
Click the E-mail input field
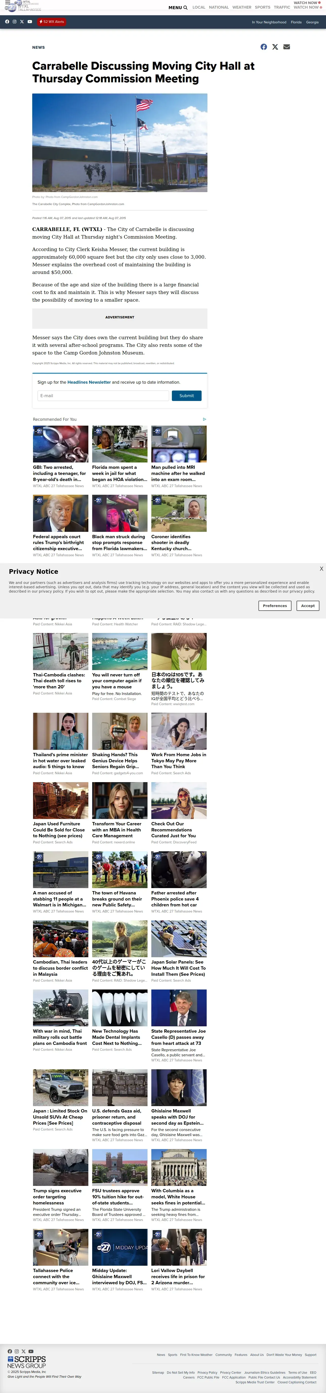point(103,396)
